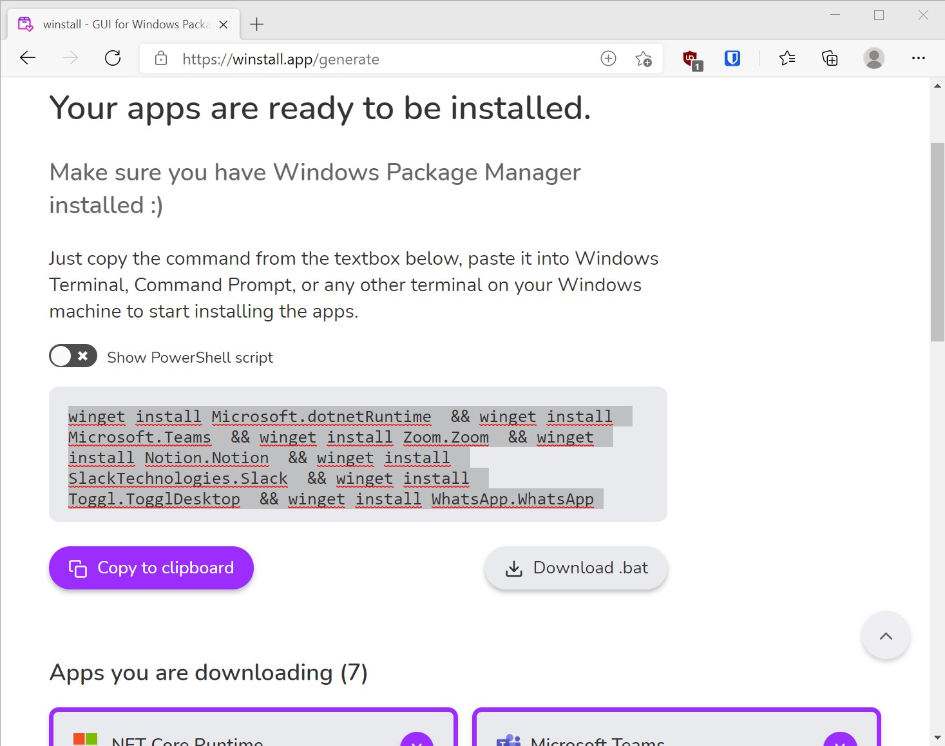Open the Favorites list
Viewport: 945px width, 746px height.
pos(787,59)
